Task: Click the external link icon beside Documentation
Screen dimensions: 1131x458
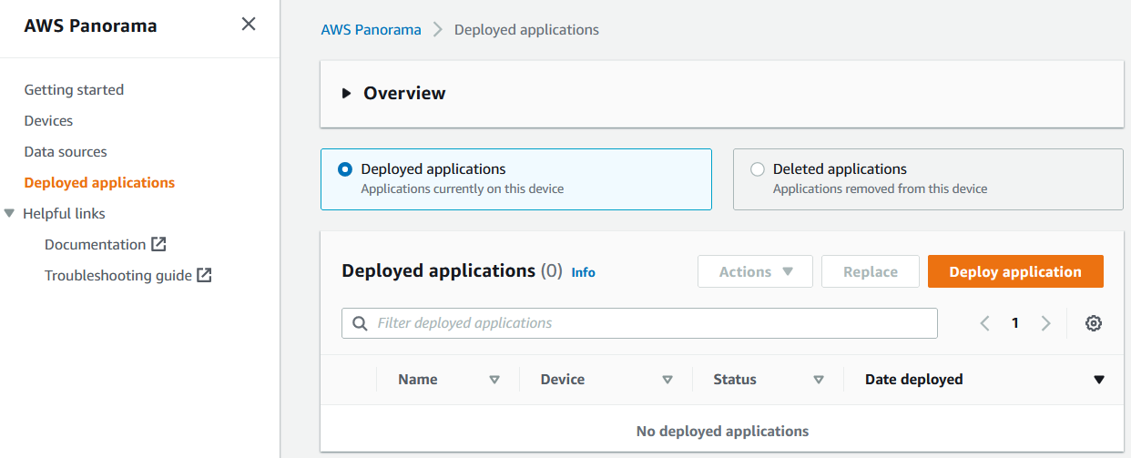Action: pyautogui.click(x=158, y=244)
